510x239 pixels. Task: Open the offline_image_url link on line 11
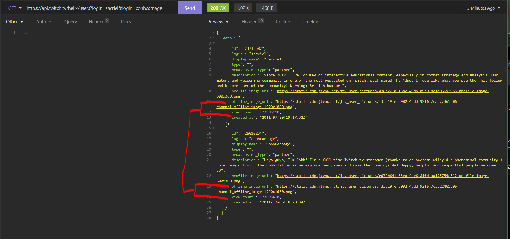[368, 101]
